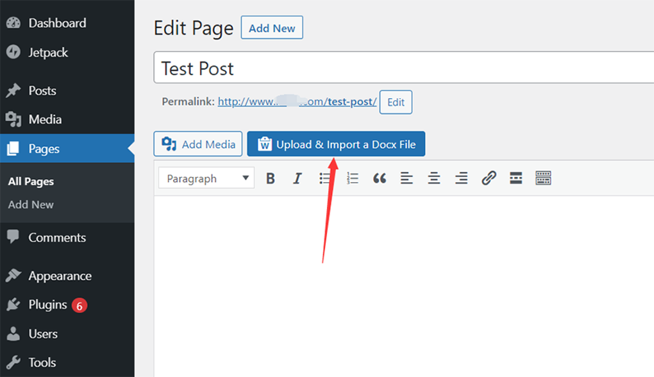Apply italic formatting in the editor toolbar

(297, 178)
